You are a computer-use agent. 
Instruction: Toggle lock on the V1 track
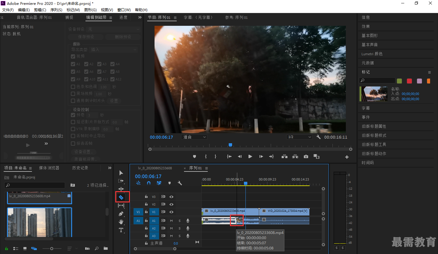pyautogui.click(x=146, y=212)
